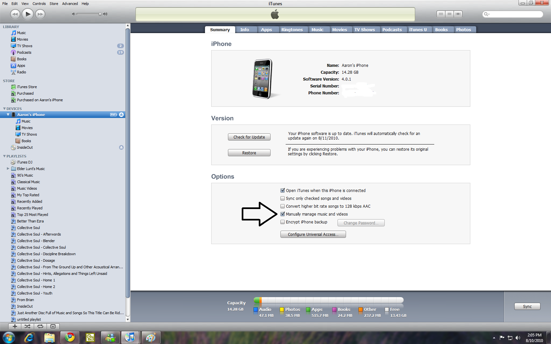Open the 90's Music smart playlist
551x344 pixels.
(x=25, y=175)
